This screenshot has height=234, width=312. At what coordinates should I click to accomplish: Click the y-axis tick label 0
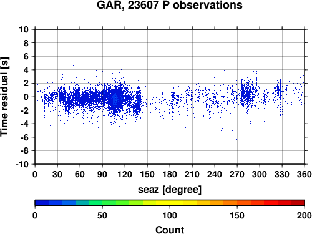pyautogui.click(x=26, y=97)
